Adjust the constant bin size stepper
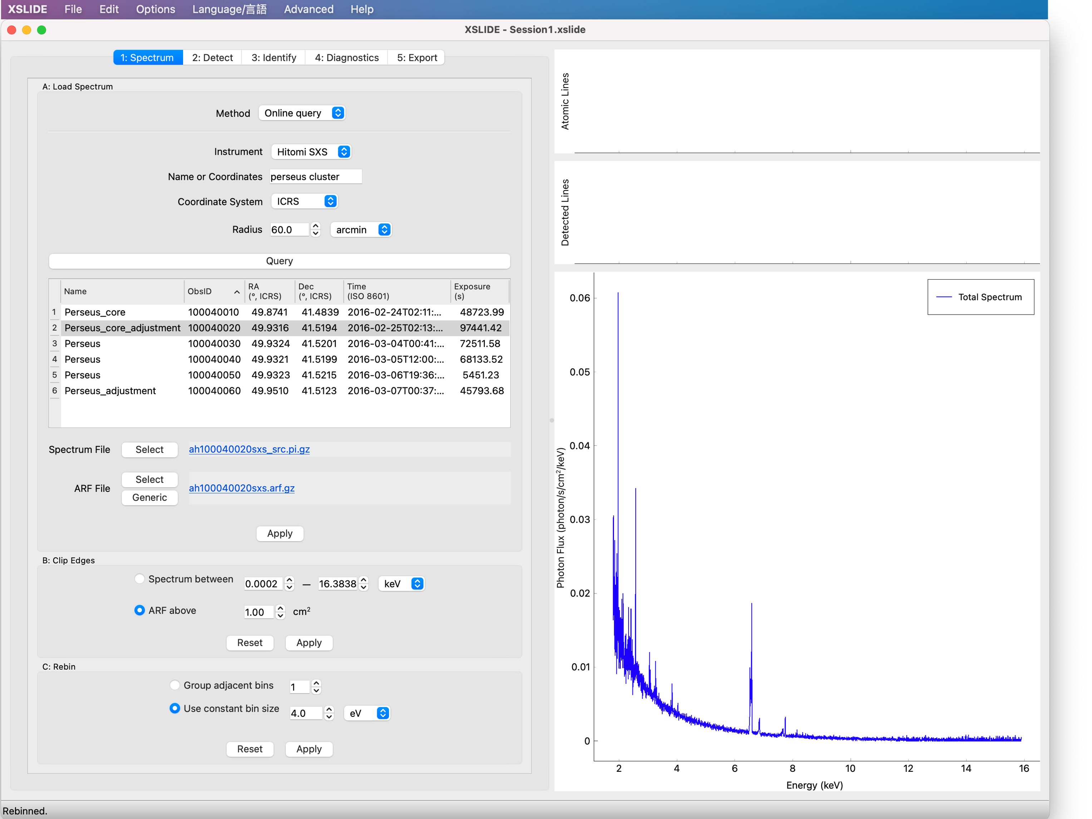 click(329, 713)
